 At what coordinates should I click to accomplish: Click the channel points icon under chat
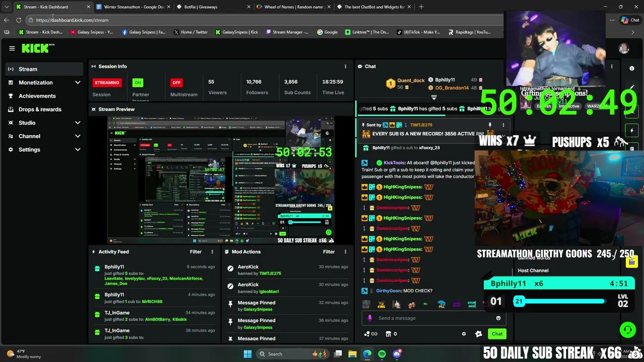(370, 334)
